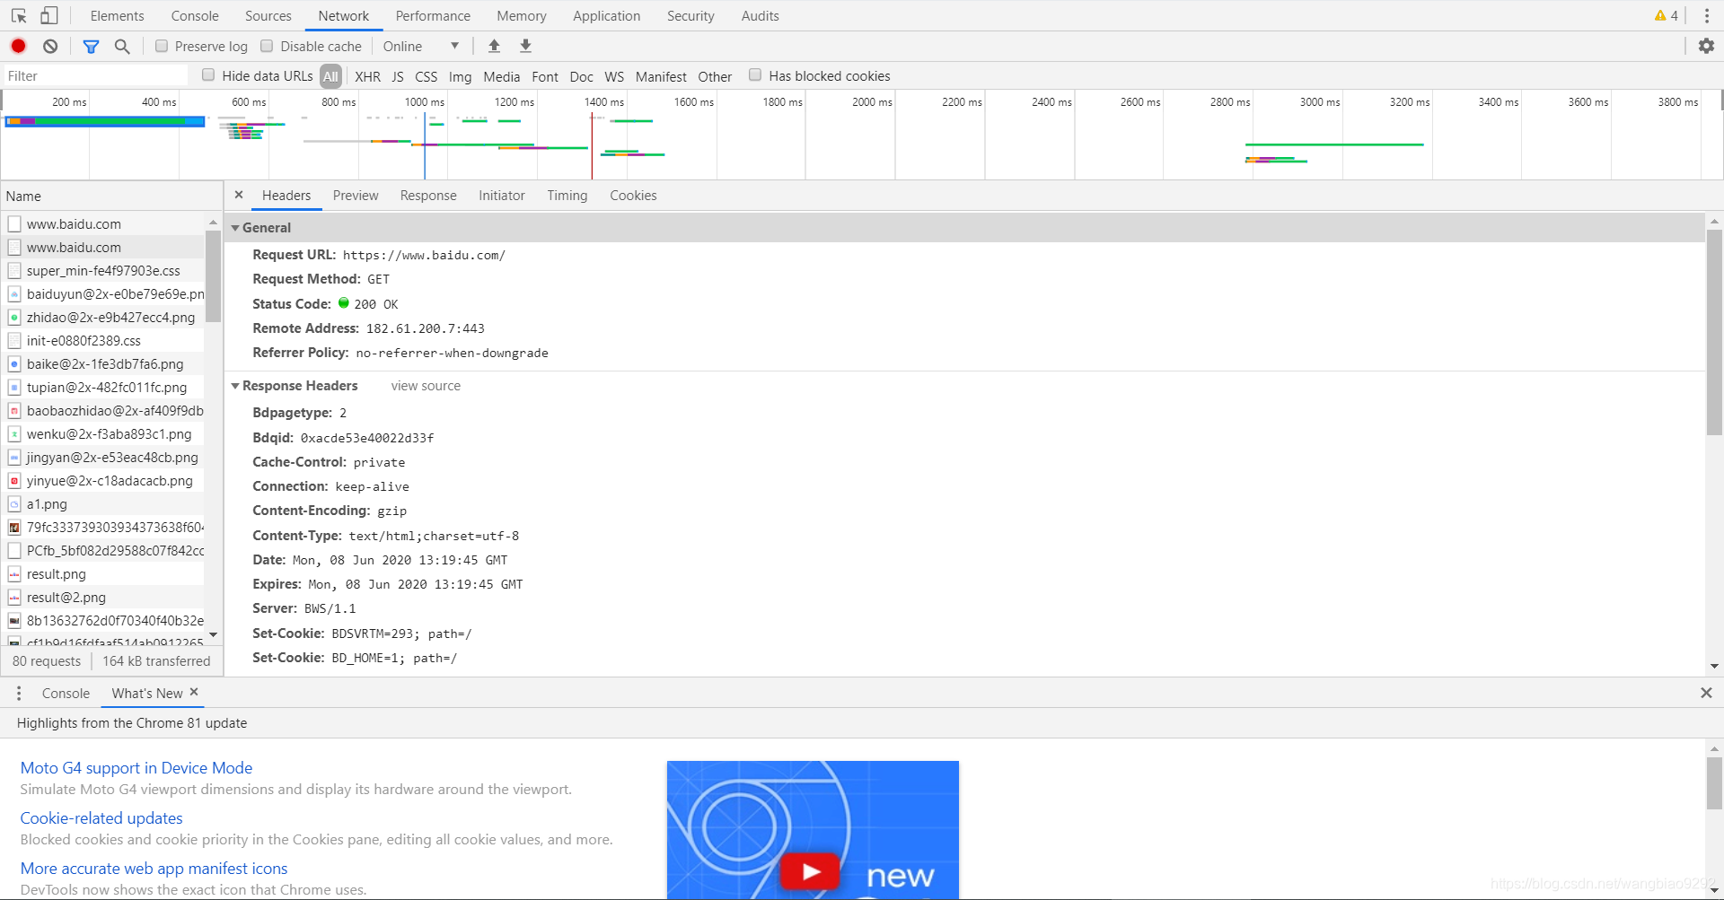The height and width of the screenshot is (900, 1724).
Task: Open More accurate web app manifest icons
Action: [154, 868]
